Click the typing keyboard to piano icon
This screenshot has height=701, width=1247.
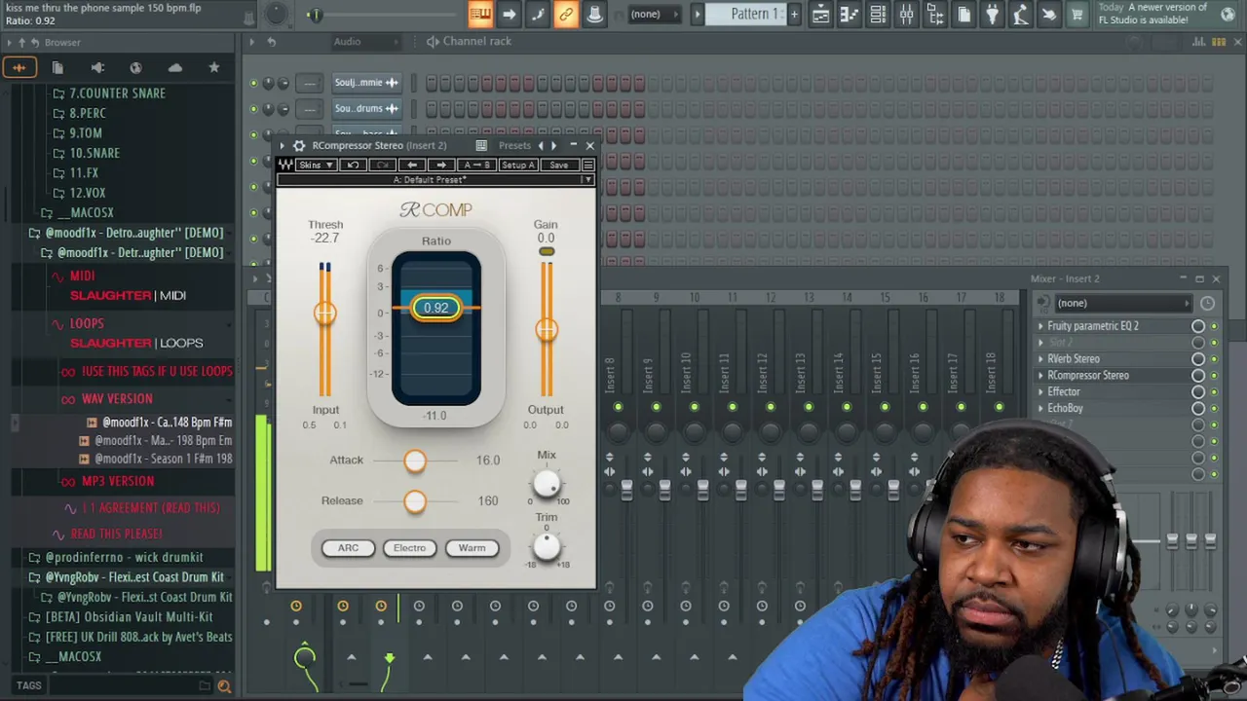(480, 15)
